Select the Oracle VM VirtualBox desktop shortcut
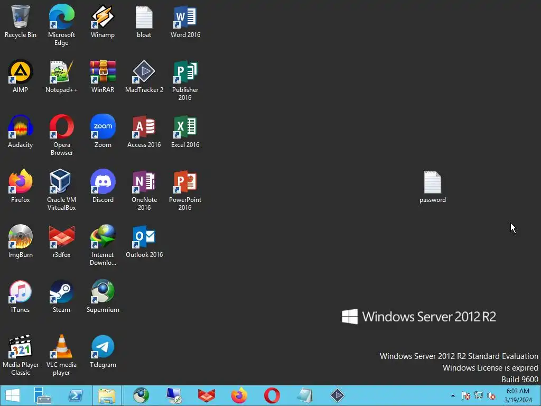The width and height of the screenshot is (541, 406). click(61, 190)
